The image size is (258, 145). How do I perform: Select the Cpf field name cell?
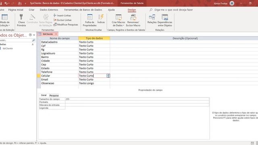click(60, 46)
